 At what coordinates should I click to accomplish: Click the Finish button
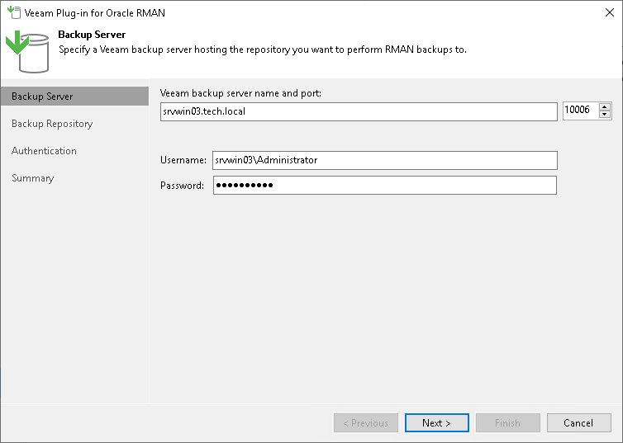coord(508,422)
